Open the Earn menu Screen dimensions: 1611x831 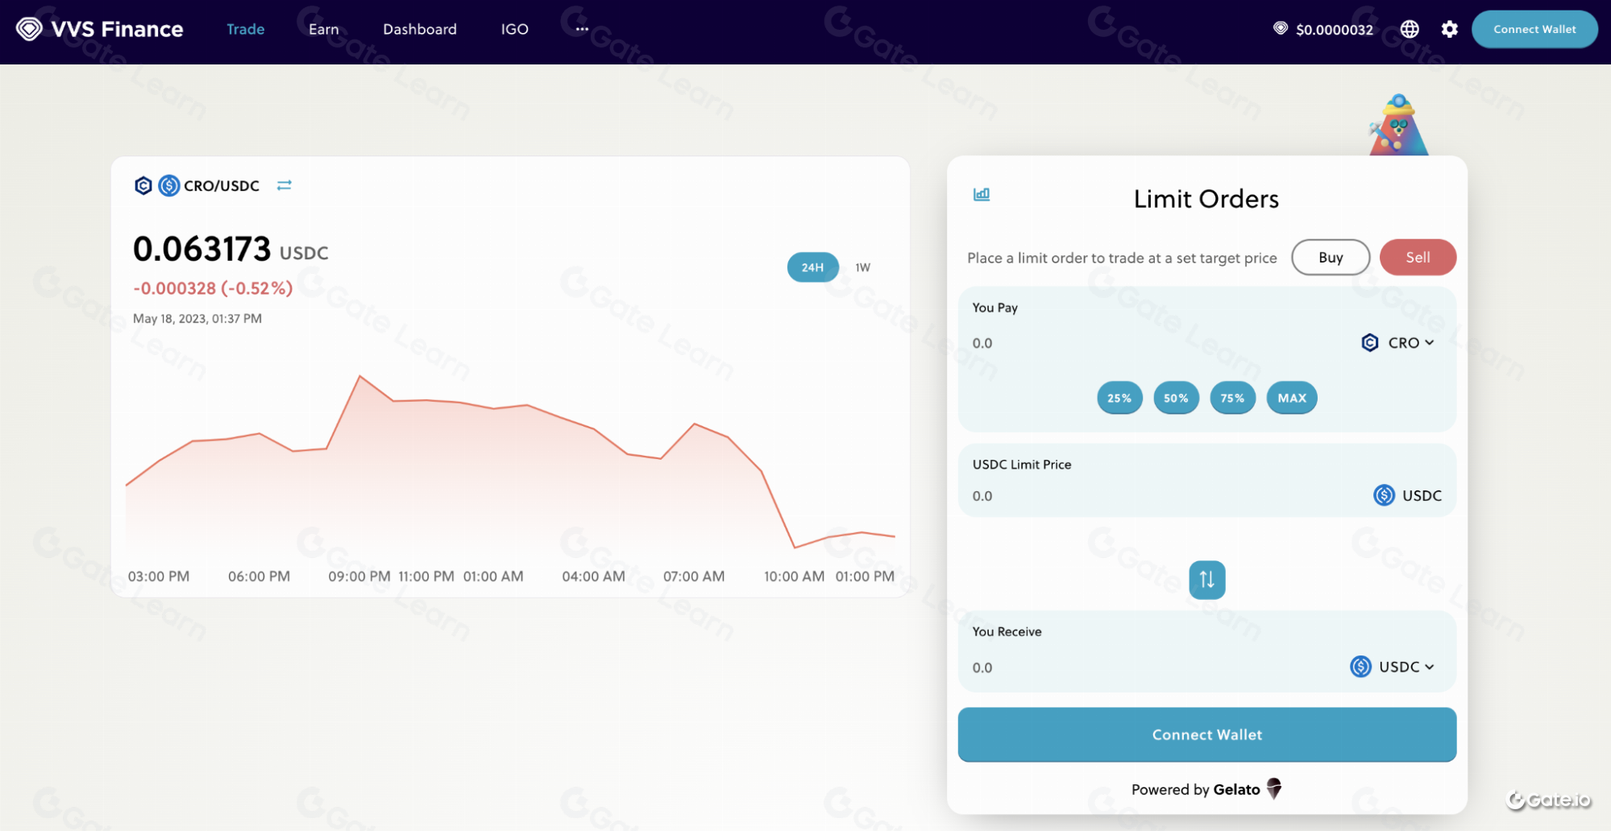[323, 29]
